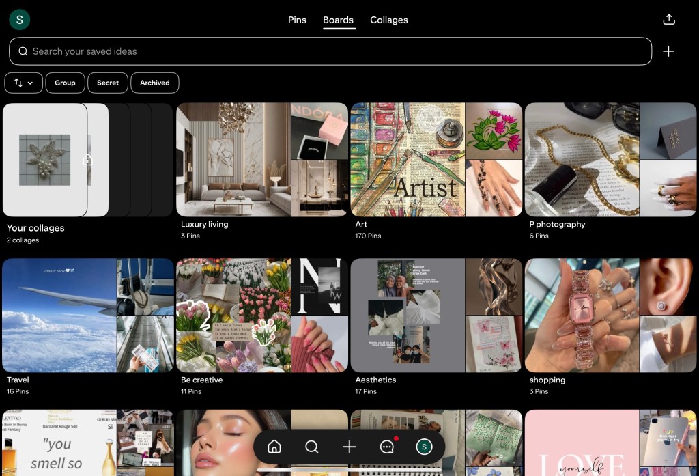The width and height of the screenshot is (699, 476).
Task: Toggle the Group filter chip
Action: (x=65, y=83)
